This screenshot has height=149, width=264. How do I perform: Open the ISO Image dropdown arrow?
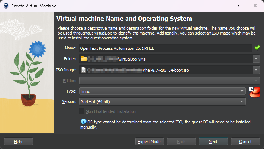click(256, 69)
